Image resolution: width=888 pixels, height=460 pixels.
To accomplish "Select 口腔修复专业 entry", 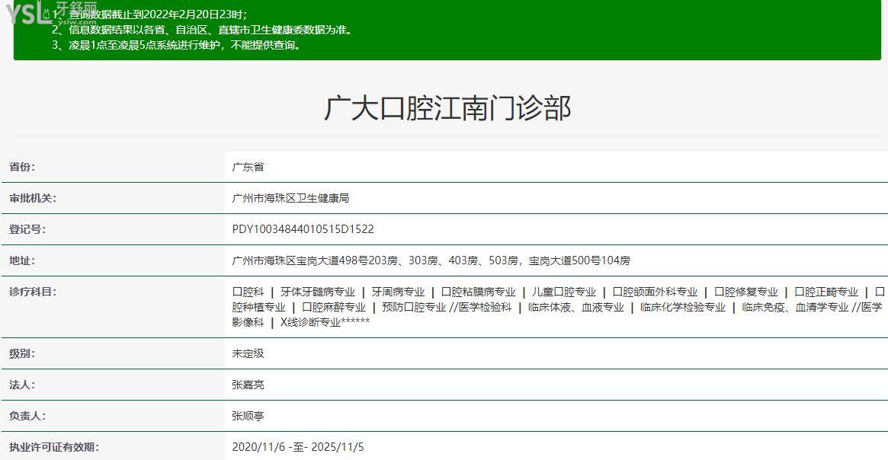I will tap(746, 292).
